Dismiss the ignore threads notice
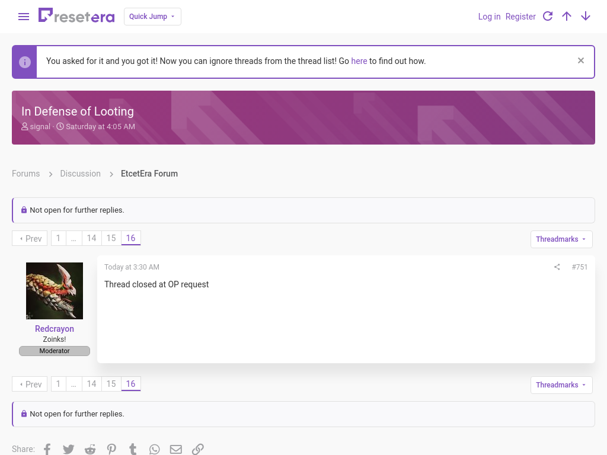 pos(581,60)
